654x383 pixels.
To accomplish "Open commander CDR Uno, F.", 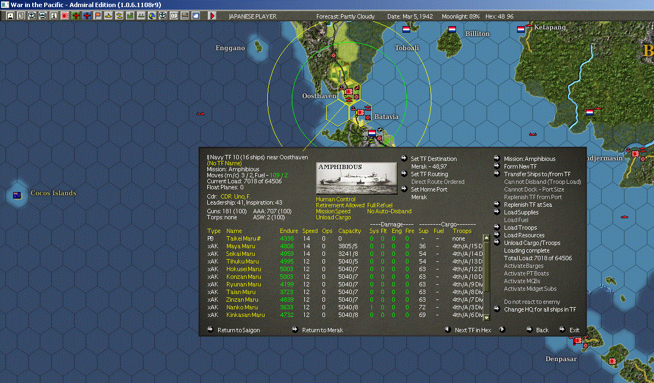I will [x=235, y=196].
